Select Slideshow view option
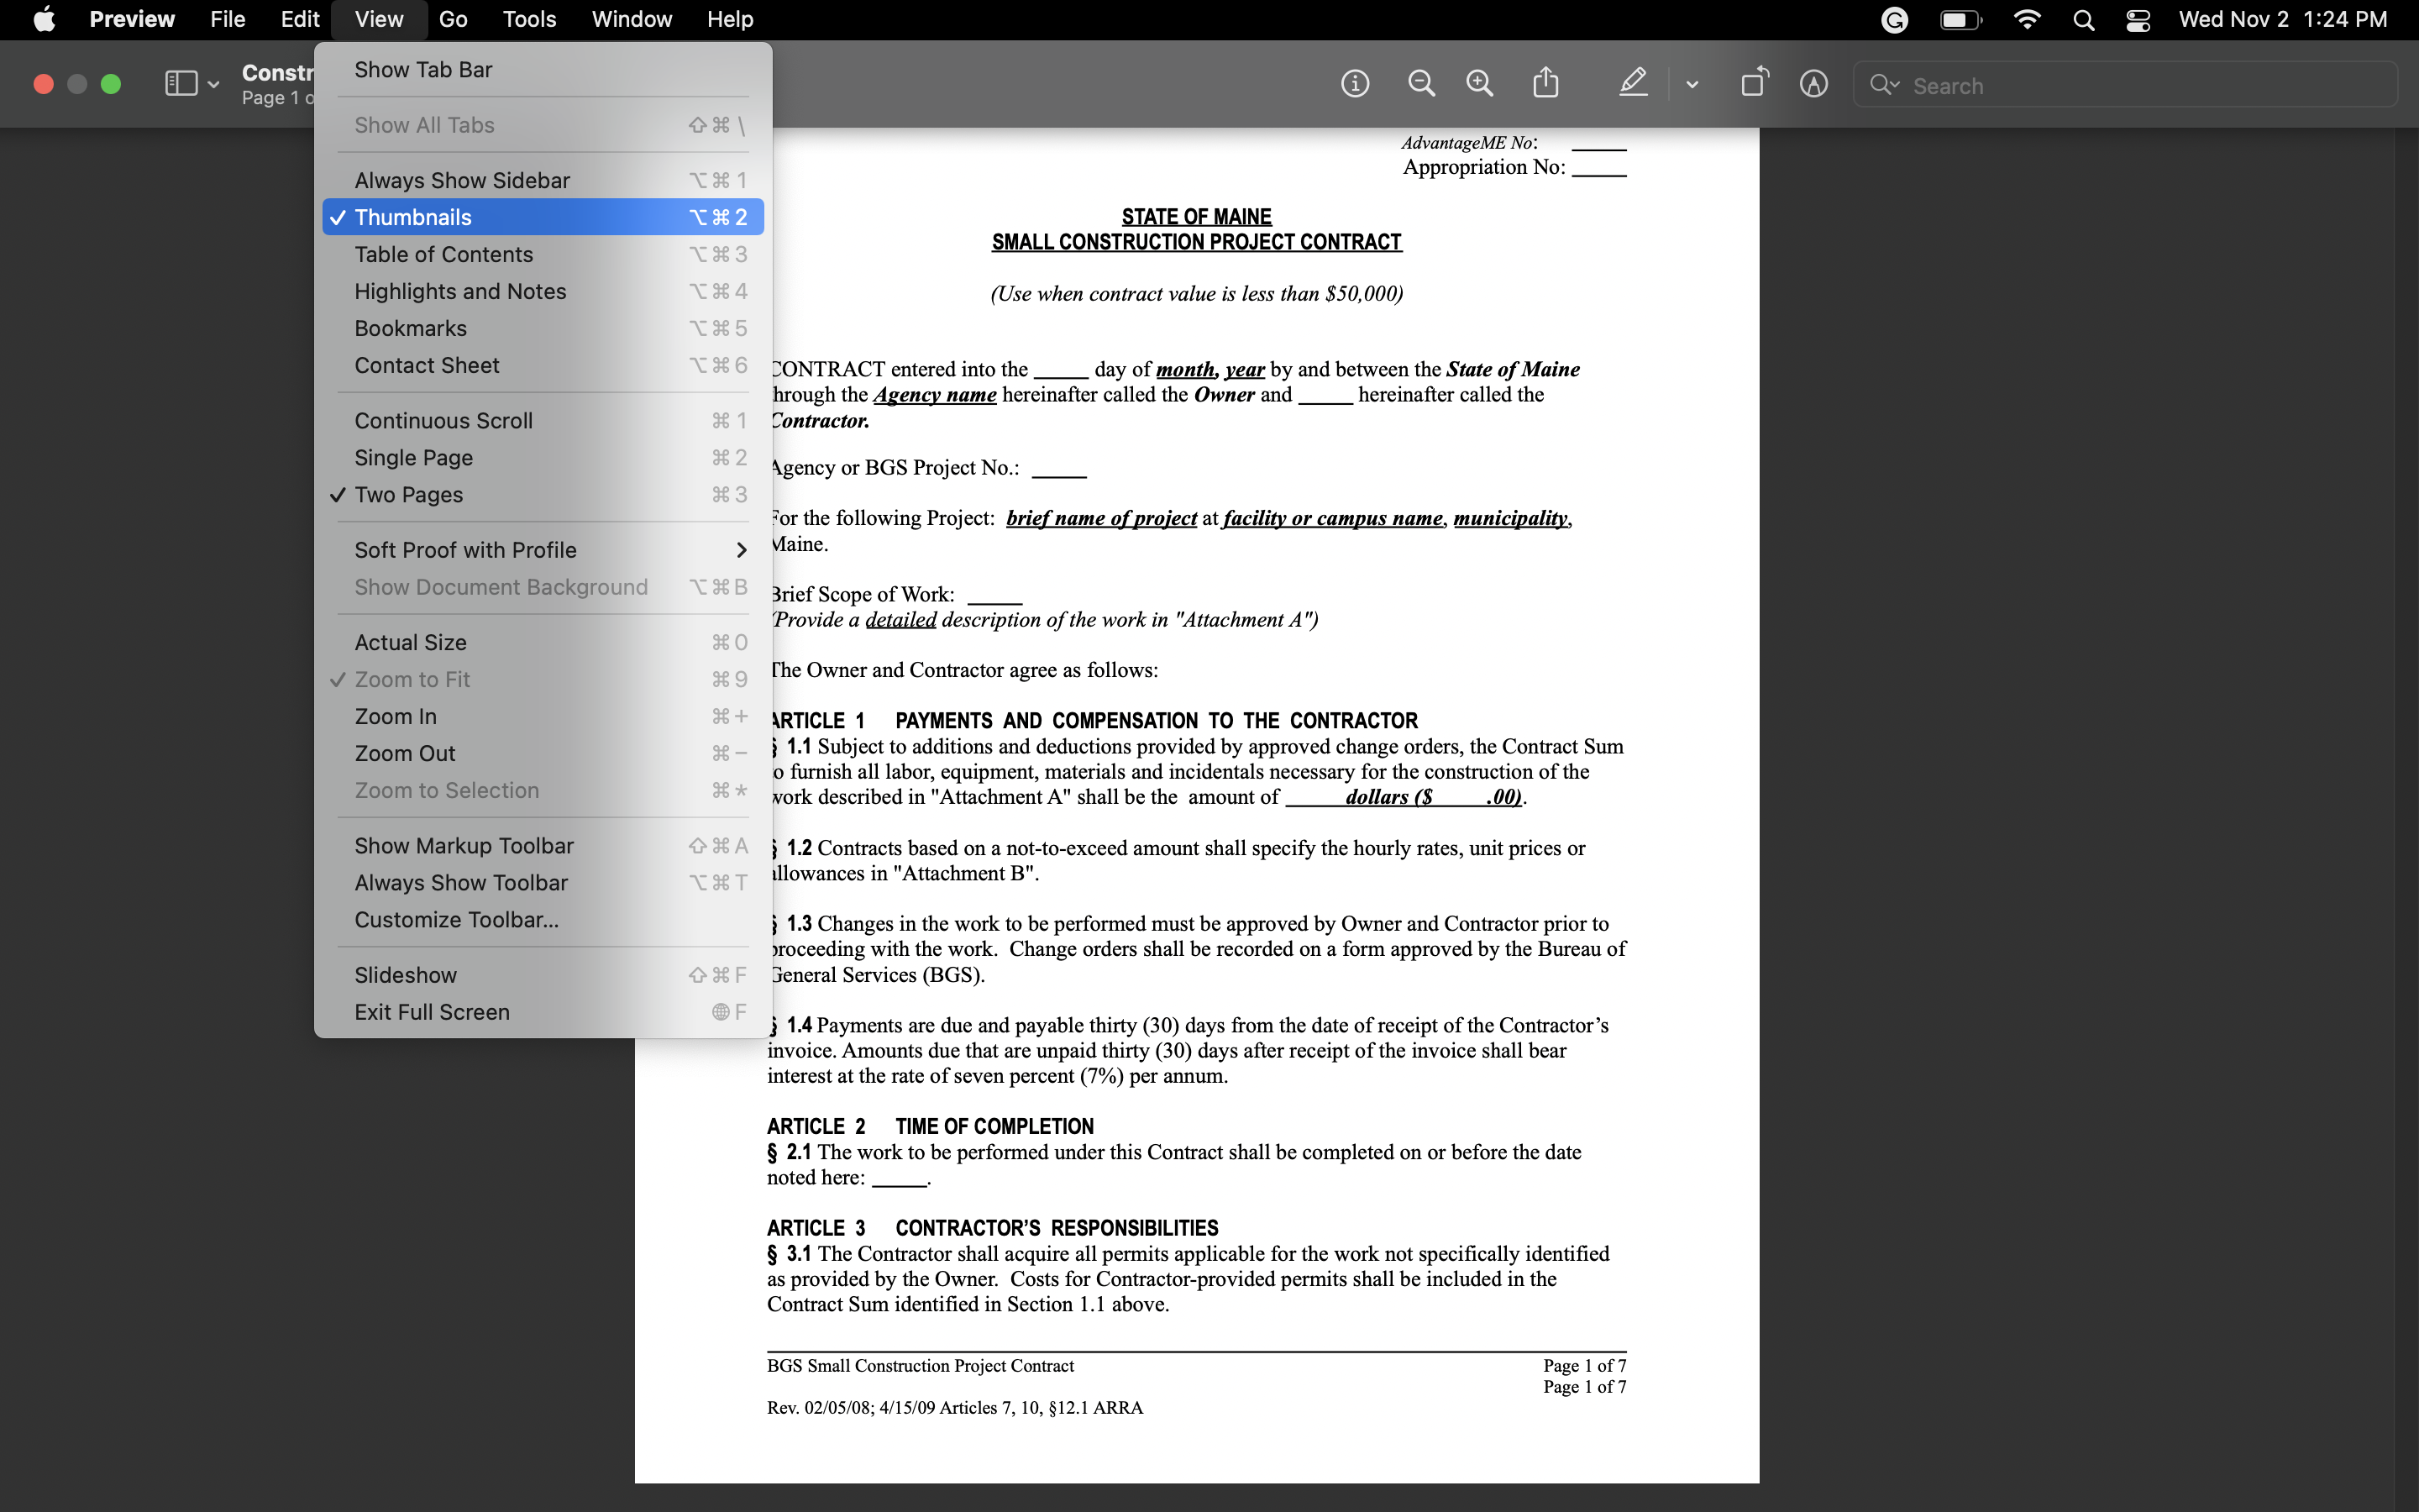The height and width of the screenshot is (1512, 2419). [404, 974]
